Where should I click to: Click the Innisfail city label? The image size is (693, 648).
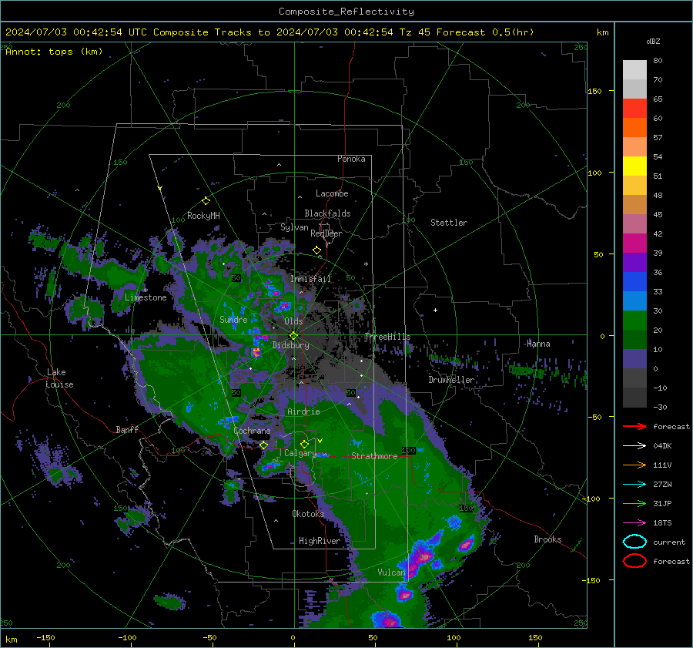pyautogui.click(x=310, y=279)
